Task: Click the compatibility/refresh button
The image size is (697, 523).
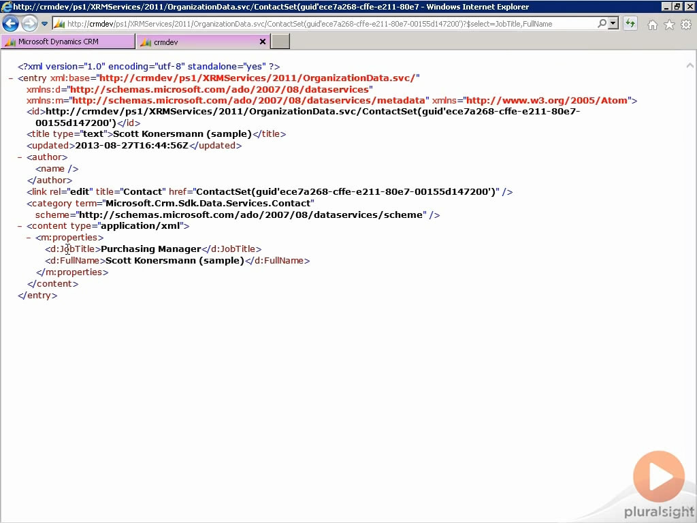Action: pos(630,24)
